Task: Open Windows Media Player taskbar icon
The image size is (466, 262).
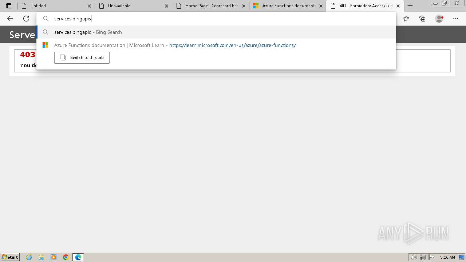Action: click(54, 257)
